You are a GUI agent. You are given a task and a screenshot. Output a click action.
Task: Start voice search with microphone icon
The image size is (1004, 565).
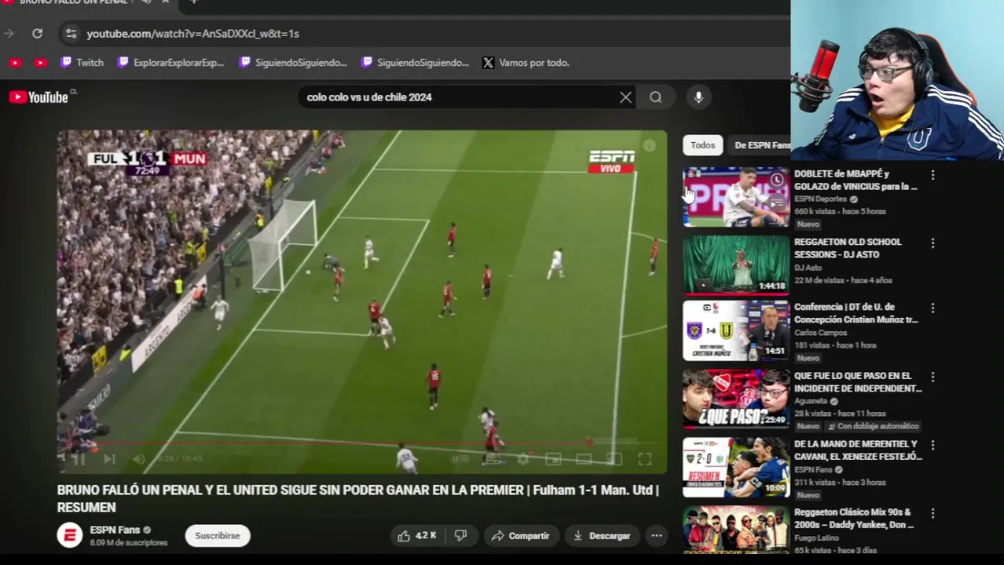(698, 97)
